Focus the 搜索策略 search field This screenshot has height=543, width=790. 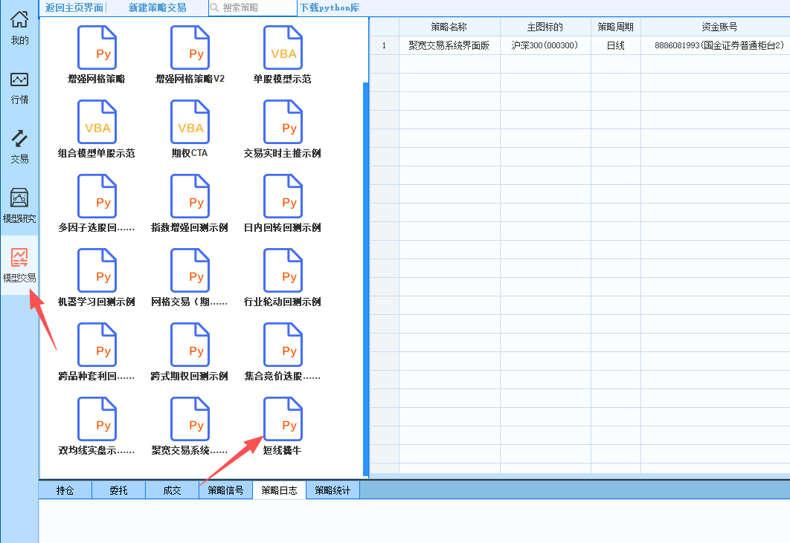tap(253, 7)
